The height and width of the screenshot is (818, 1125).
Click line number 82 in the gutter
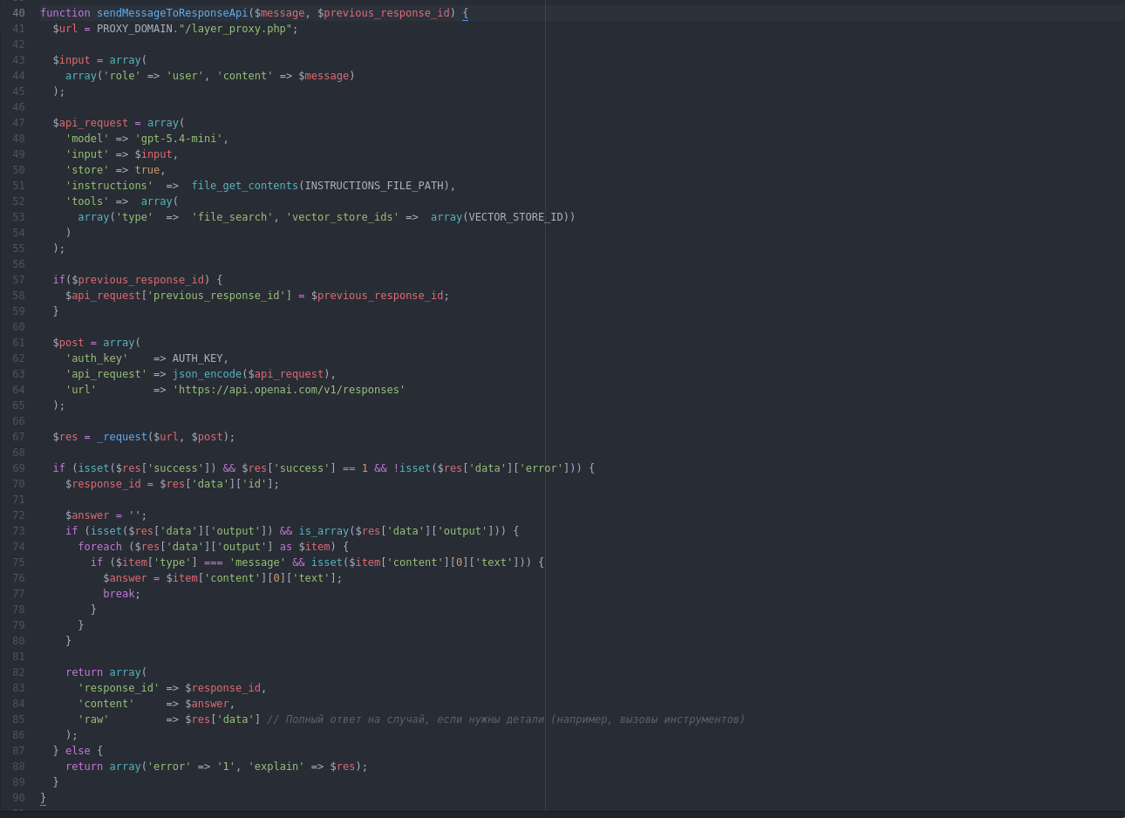(x=18, y=672)
